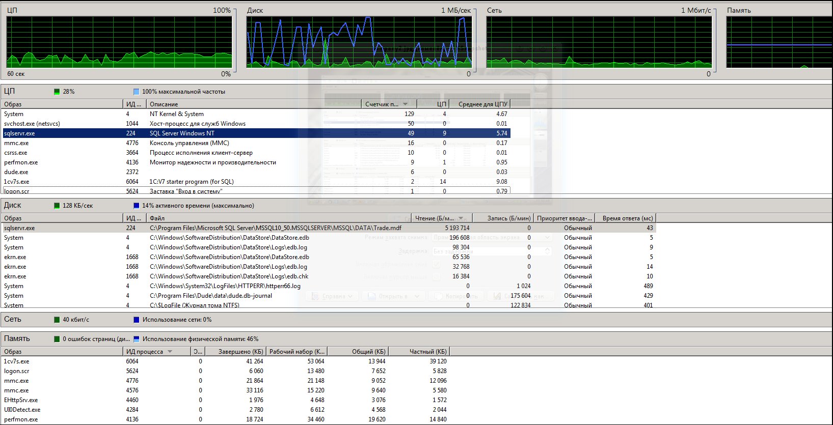The image size is (833, 425).
Task: Click the ЦП usage graph
Action: click(x=119, y=42)
